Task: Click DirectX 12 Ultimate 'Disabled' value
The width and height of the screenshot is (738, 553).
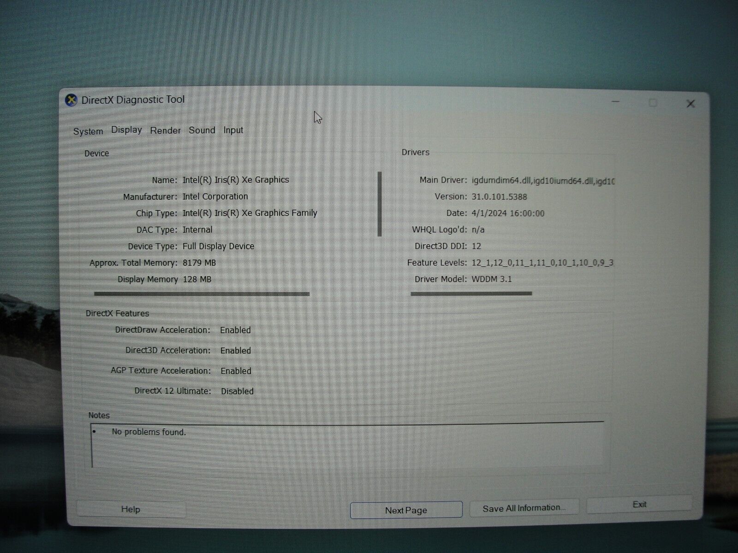Action: point(237,391)
